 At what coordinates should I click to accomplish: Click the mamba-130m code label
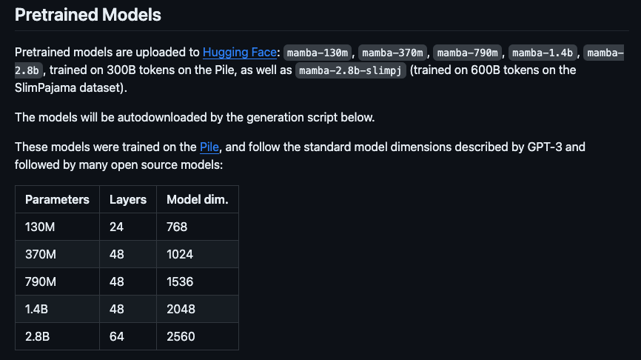(318, 53)
